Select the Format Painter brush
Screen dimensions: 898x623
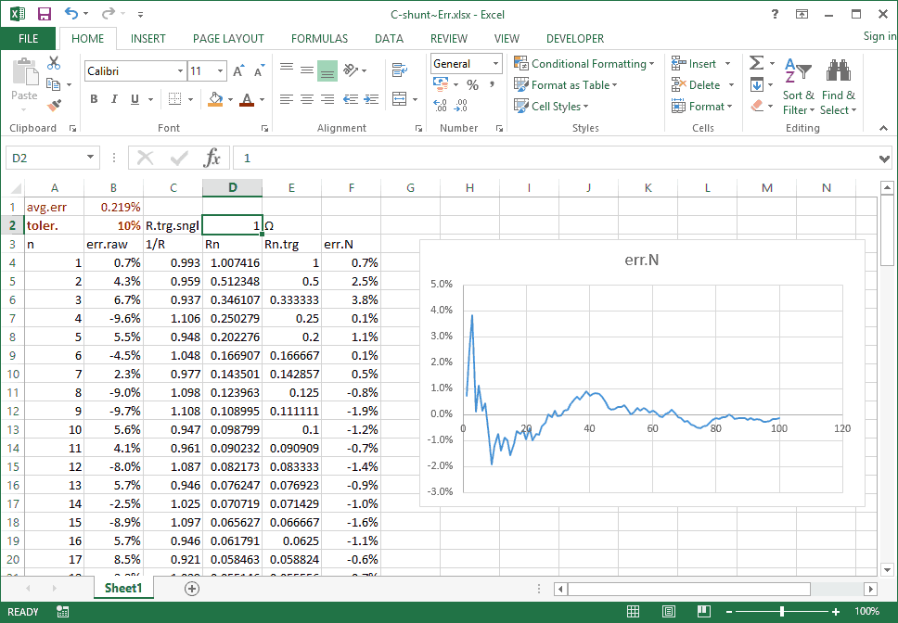coord(54,105)
